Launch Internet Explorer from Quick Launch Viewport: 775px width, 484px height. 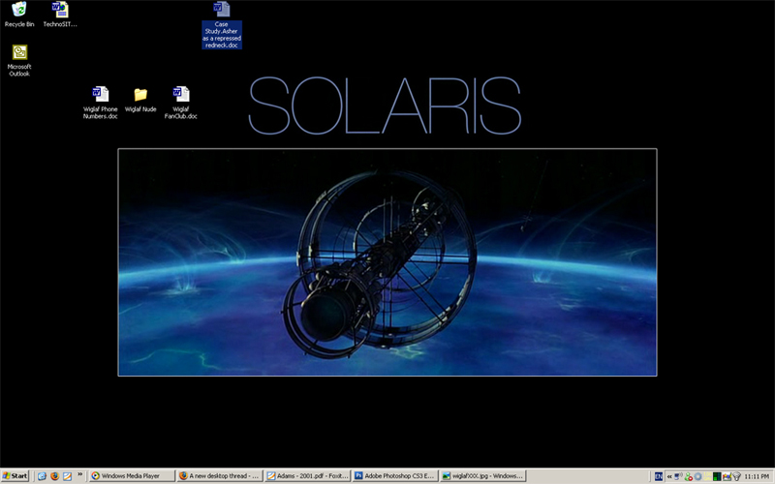41,476
